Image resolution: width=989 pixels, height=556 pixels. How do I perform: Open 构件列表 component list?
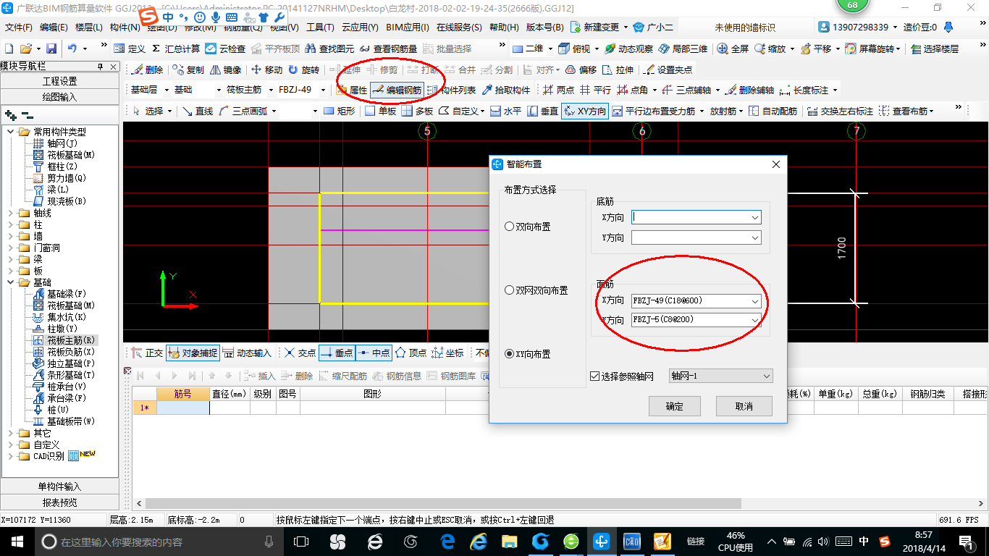click(x=452, y=90)
